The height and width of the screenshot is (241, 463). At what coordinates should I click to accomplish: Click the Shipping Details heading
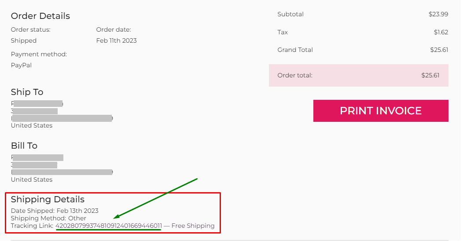pyautogui.click(x=48, y=200)
